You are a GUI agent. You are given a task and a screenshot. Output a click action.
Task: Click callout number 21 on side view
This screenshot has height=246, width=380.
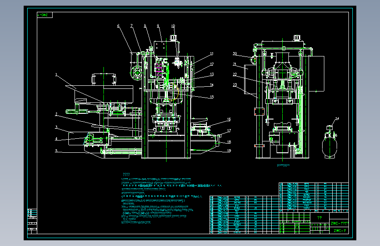point(234,64)
